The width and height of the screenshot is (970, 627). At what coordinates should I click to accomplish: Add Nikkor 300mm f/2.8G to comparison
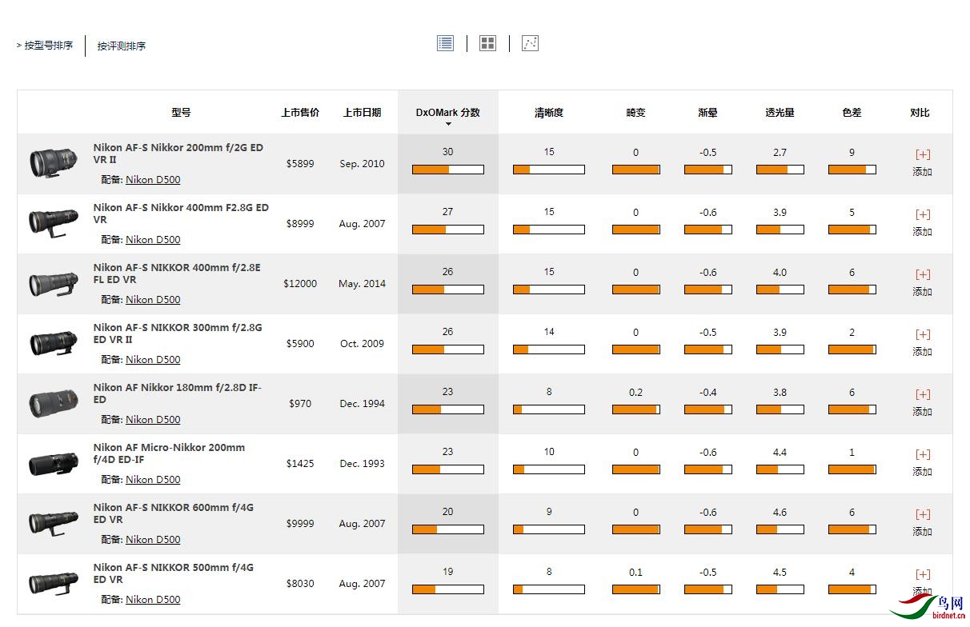pyautogui.click(x=922, y=334)
